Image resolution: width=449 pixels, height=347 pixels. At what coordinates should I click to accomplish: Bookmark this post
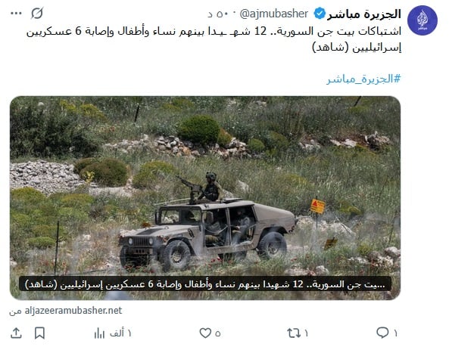pos(39,333)
